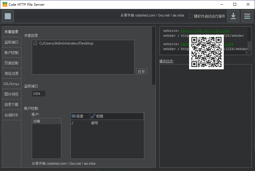Switch to the 监听端口 tab
The image size is (255, 171).
coord(12,42)
